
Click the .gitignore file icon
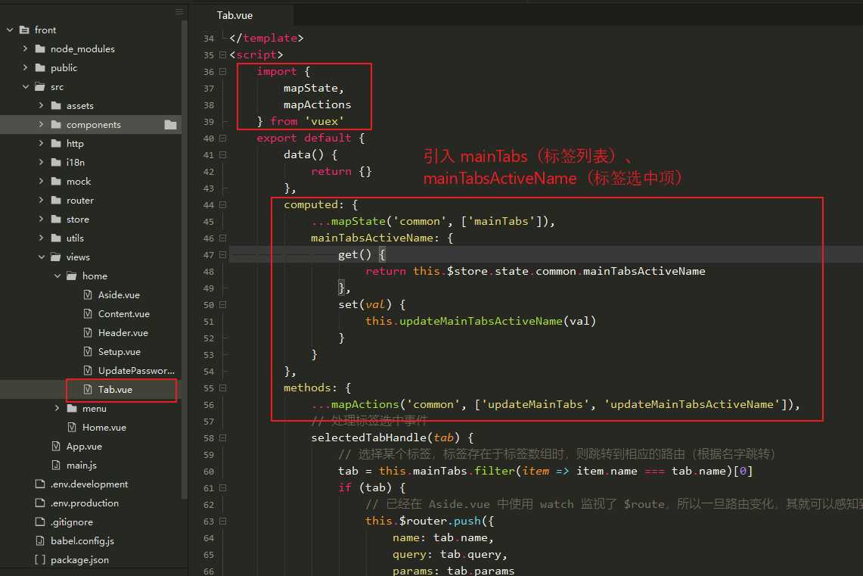pyautogui.click(x=39, y=522)
